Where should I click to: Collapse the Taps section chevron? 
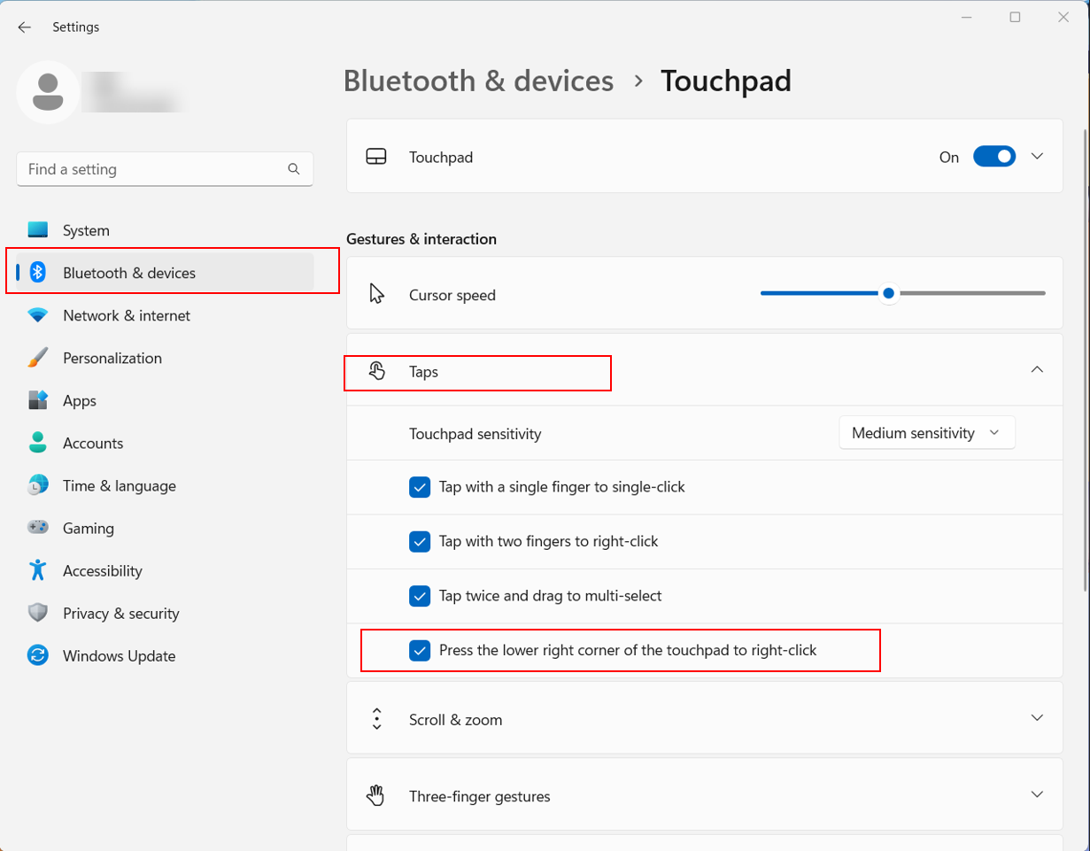pyautogui.click(x=1037, y=370)
